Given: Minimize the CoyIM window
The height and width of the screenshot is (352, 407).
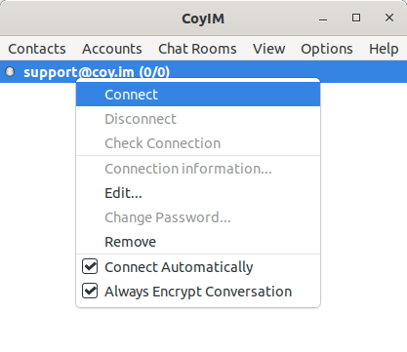Looking at the screenshot, I should point(323,19).
